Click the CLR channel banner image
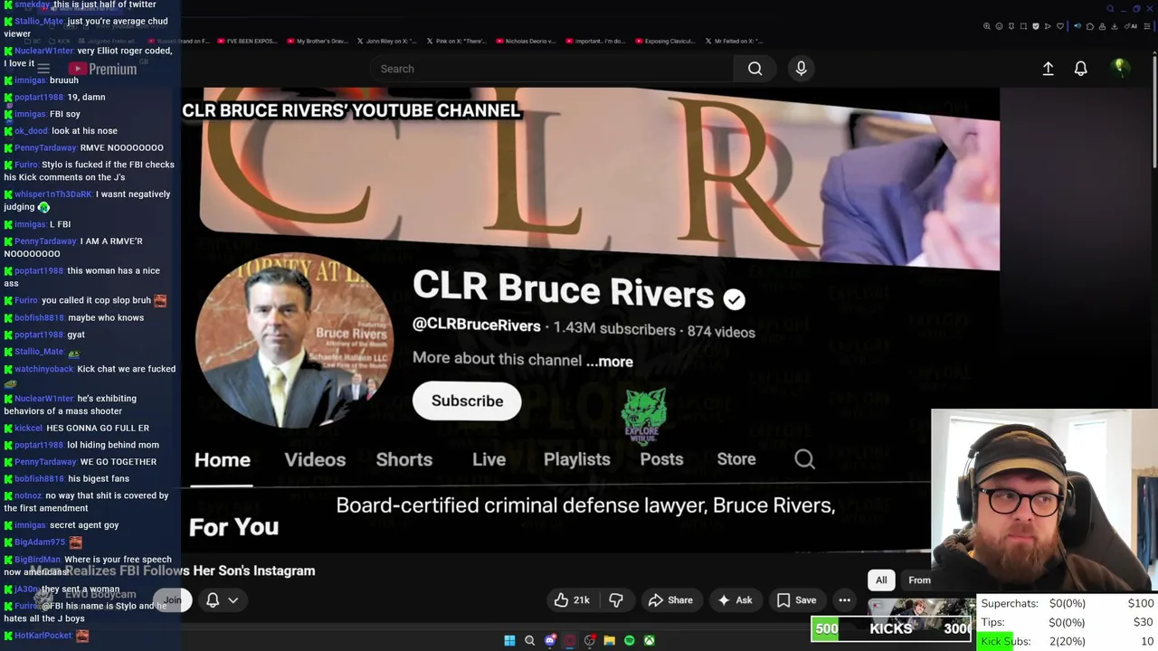The height and width of the screenshot is (651, 1158). pyautogui.click(x=599, y=179)
